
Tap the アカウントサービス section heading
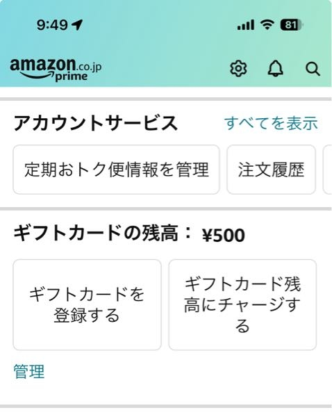pos(96,123)
